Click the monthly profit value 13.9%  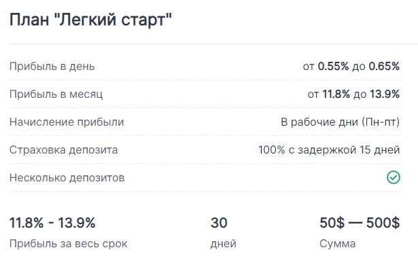click(385, 94)
